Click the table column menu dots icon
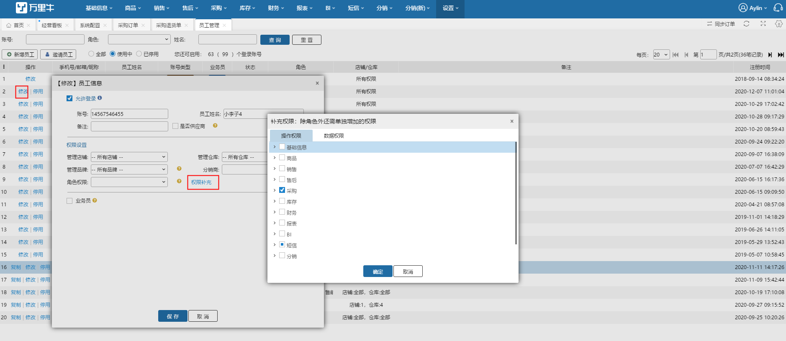This screenshot has height=341, width=786. click(4, 67)
